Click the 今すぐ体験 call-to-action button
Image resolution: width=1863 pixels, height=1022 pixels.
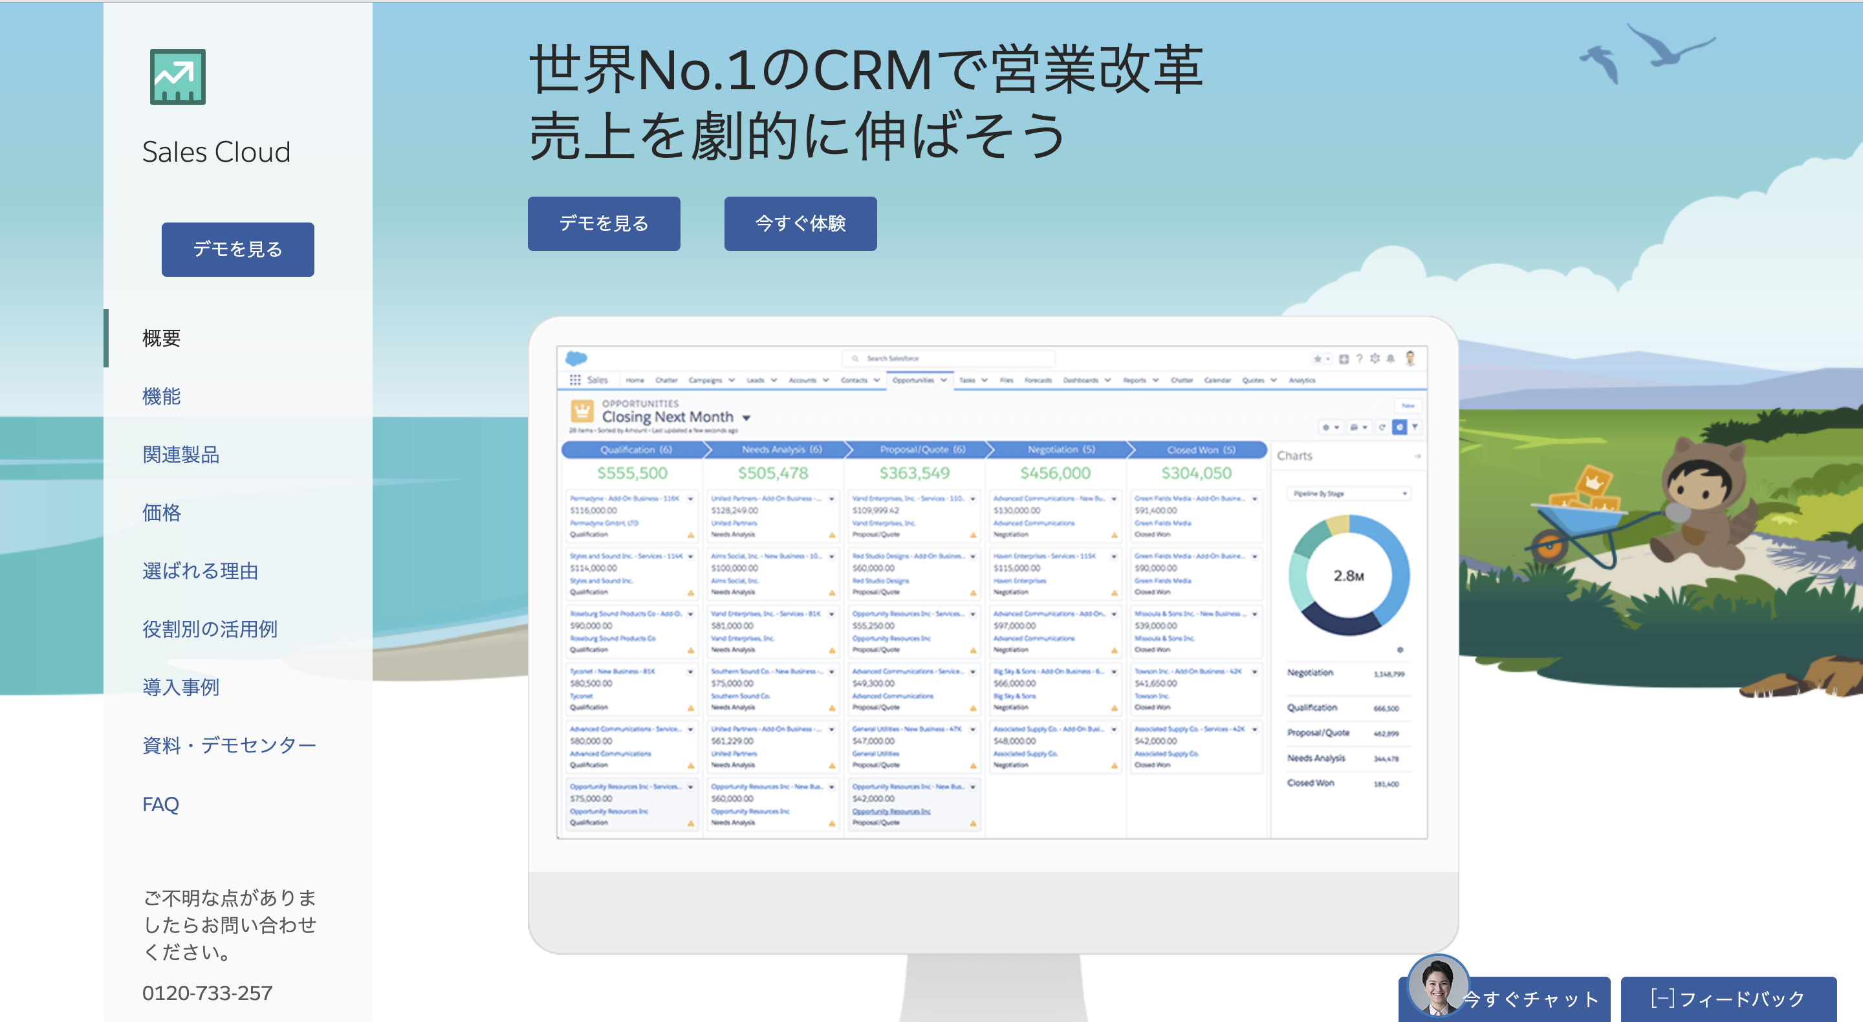tap(803, 224)
